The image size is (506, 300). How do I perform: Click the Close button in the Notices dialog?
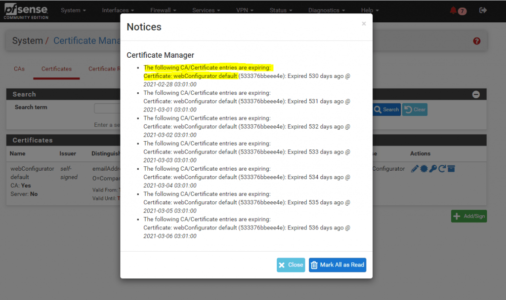291,265
